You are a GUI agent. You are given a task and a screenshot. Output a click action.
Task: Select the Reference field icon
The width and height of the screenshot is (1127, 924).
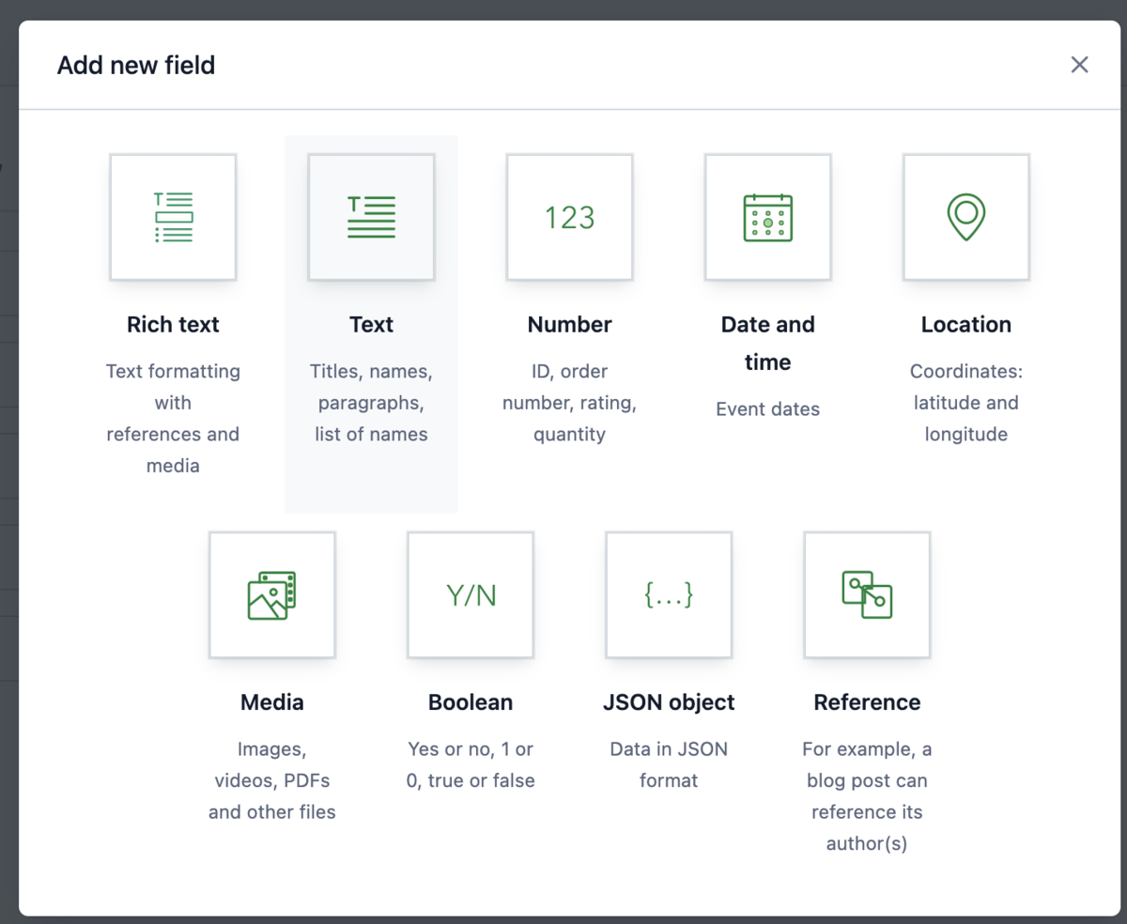(x=867, y=595)
